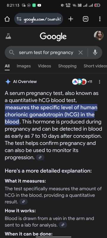Tap the Google account profile picture
Viewport: 107px width, 238px height.
[99, 36]
